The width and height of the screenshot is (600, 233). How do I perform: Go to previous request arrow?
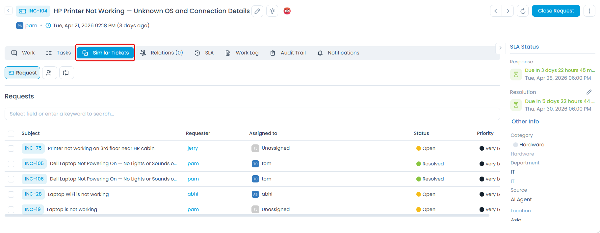496,11
